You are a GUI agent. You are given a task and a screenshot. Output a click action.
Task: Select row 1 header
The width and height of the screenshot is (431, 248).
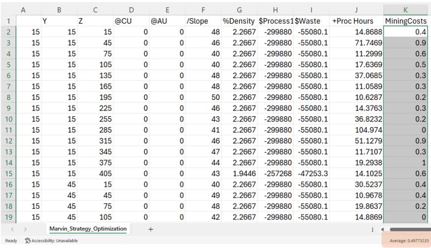tap(9, 21)
